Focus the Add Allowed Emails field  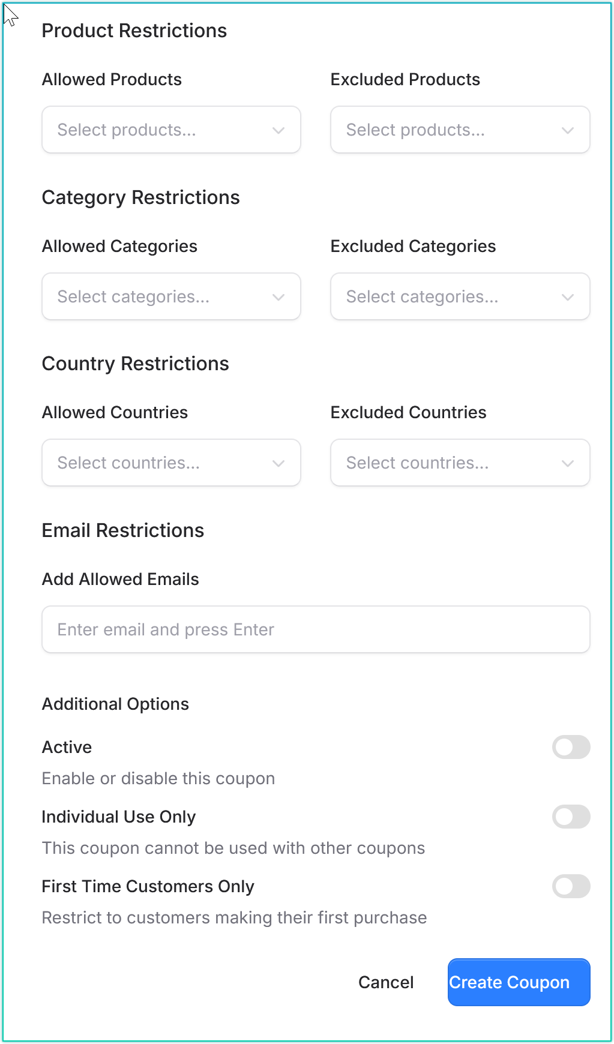[316, 629]
